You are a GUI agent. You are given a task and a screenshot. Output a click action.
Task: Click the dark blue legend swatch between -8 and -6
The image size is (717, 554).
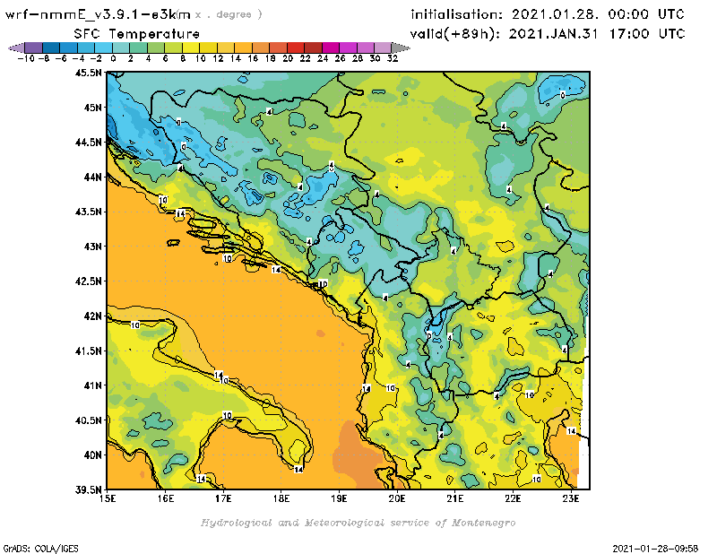click(51, 48)
